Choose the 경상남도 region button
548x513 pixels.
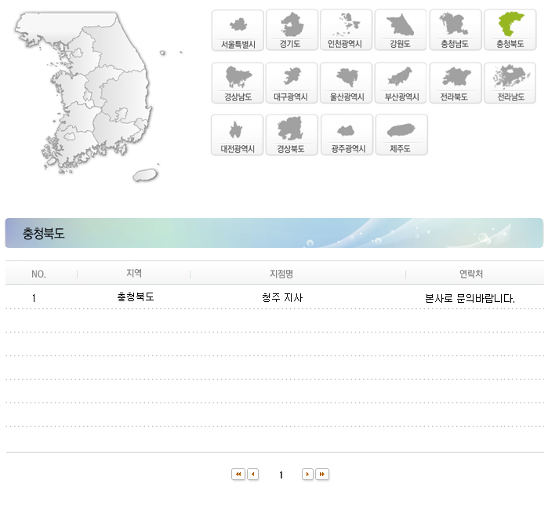(x=238, y=83)
